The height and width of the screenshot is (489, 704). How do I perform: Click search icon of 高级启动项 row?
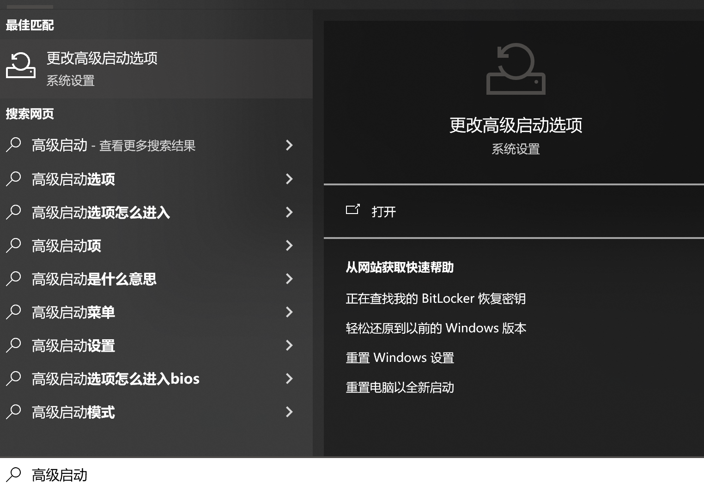click(14, 245)
